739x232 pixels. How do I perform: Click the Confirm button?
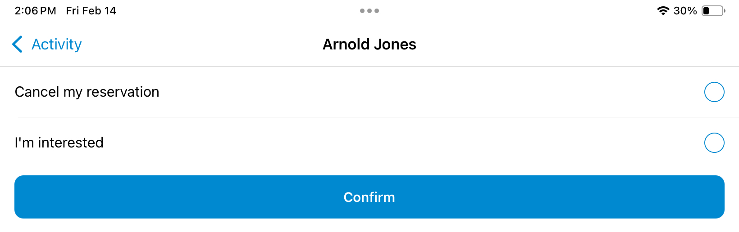[x=369, y=197]
